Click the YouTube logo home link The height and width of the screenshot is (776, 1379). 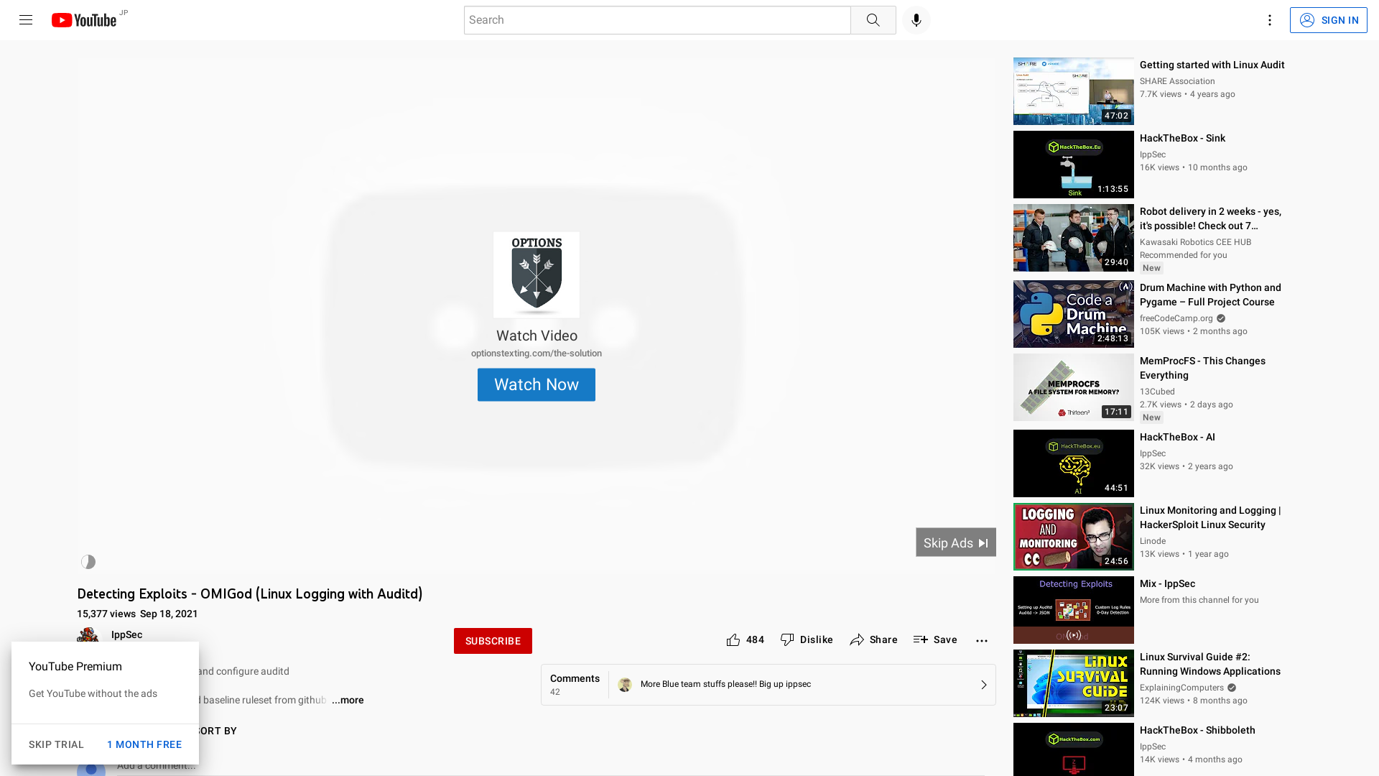tap(84, 20)
